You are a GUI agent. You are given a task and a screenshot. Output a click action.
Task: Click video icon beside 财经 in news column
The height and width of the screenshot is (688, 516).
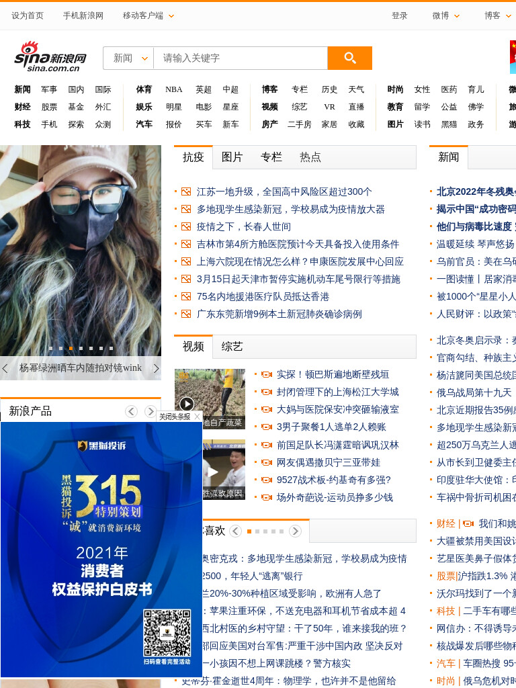(468, 523)
